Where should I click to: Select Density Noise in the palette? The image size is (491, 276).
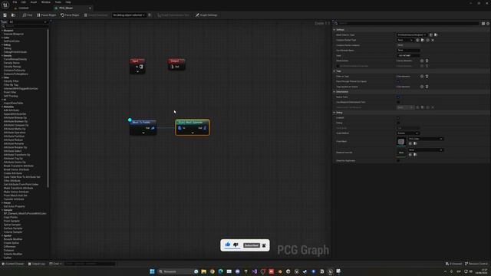12,63
